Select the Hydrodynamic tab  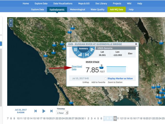pos(57,10)
